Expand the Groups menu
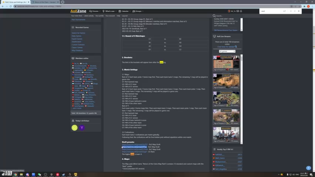The width and height of the screenshot is (315, 177). pyautogui.click(x=138, y=11)
